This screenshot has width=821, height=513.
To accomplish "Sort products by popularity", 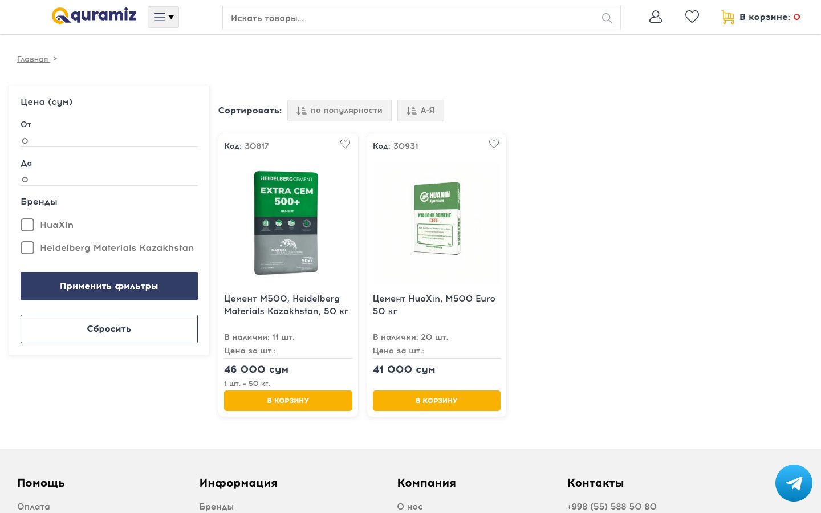I will [339, 111].
